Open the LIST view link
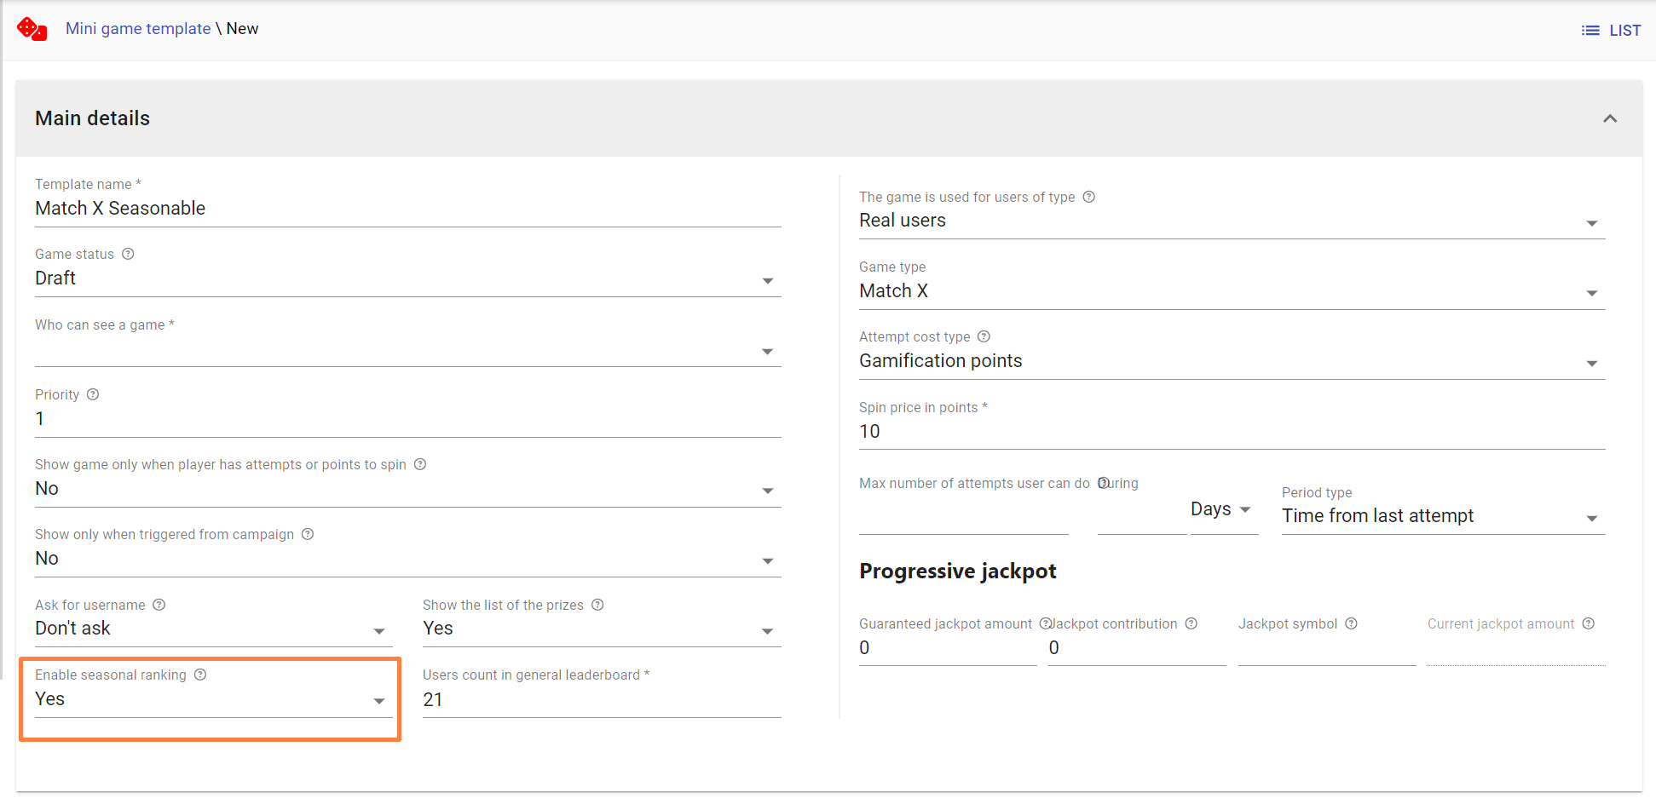1656x804 pixels. [x=1611, y=31]
